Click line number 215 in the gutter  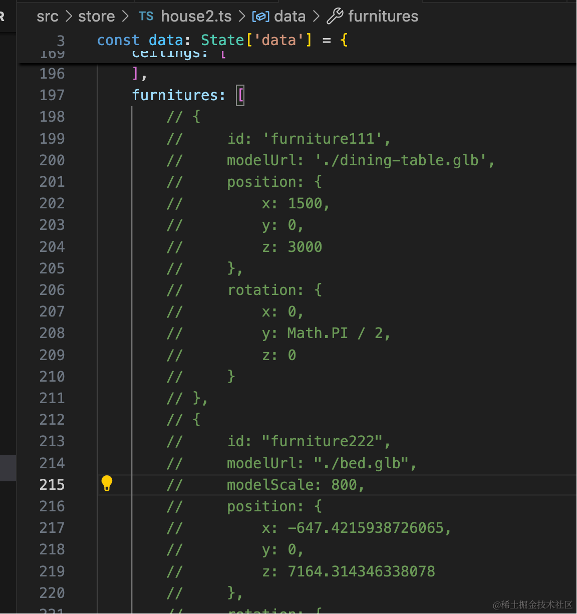(x=52, y=485)
